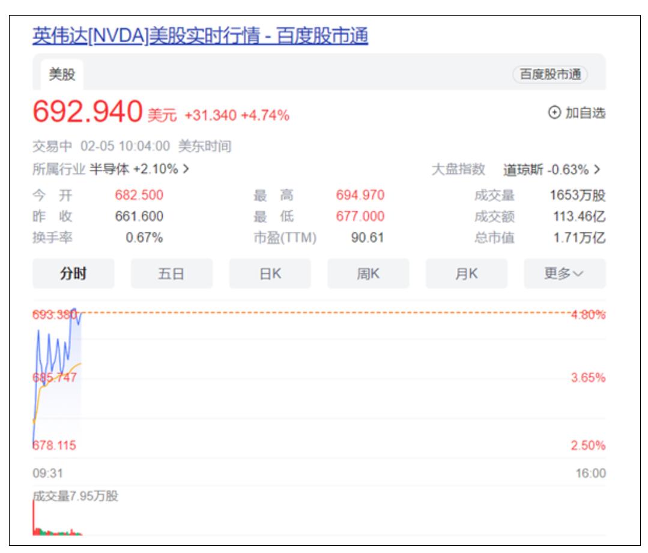Click the 总市值 label

tap(494, 238)
